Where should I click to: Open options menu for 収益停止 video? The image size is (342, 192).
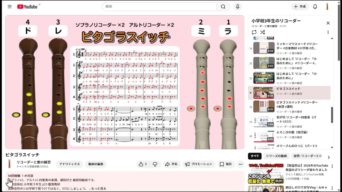tap(332, 166)
